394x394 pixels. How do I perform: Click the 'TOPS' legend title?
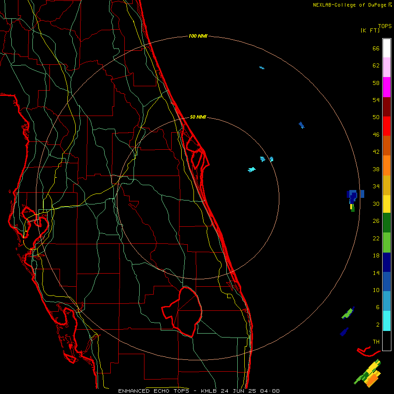385,26
